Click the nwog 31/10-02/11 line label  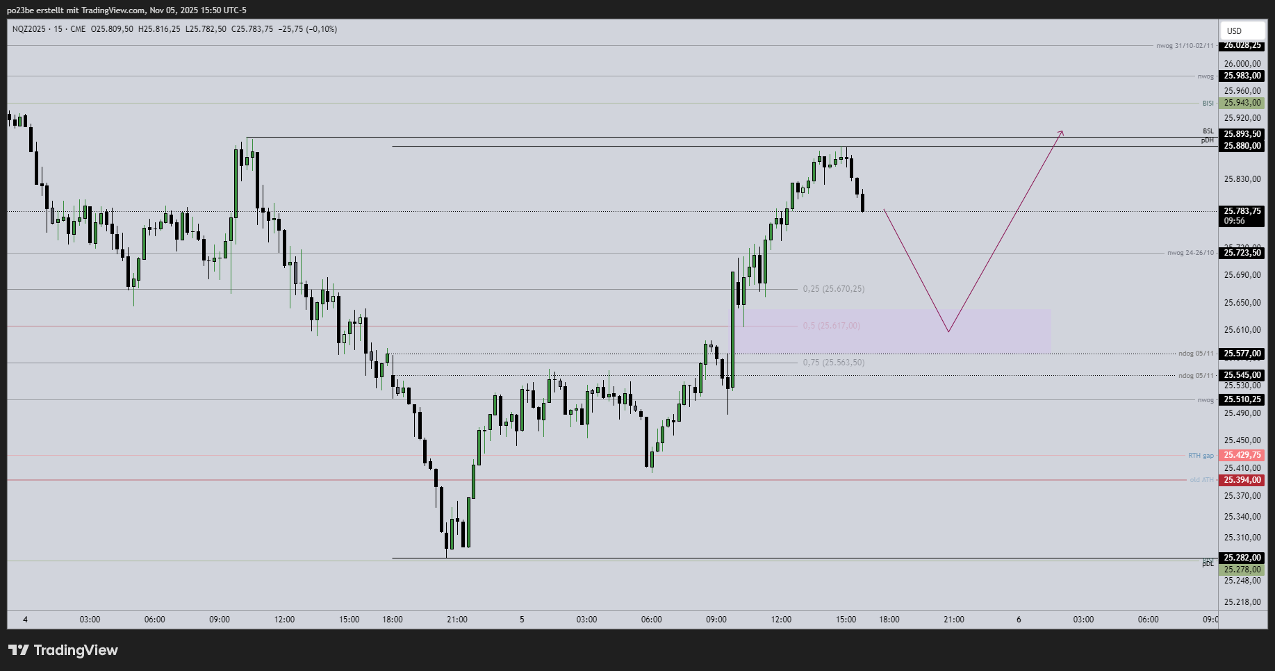click(x=1185, y=46)
